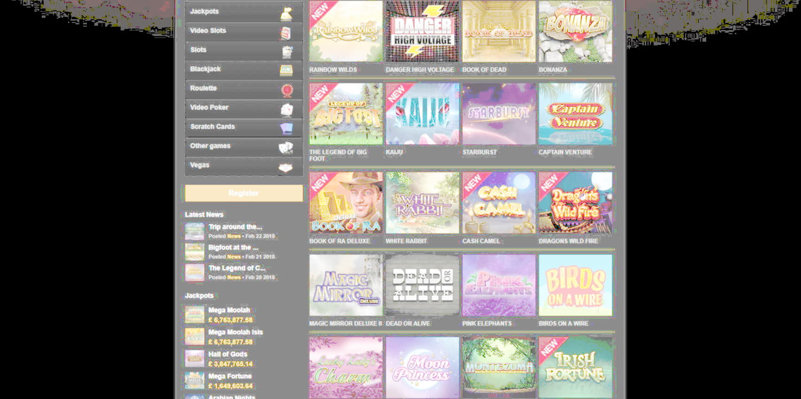801x399 pixels.
Task: Open the Magic Mirror Deluxe II thumbnail
Action: pos(346,285)
